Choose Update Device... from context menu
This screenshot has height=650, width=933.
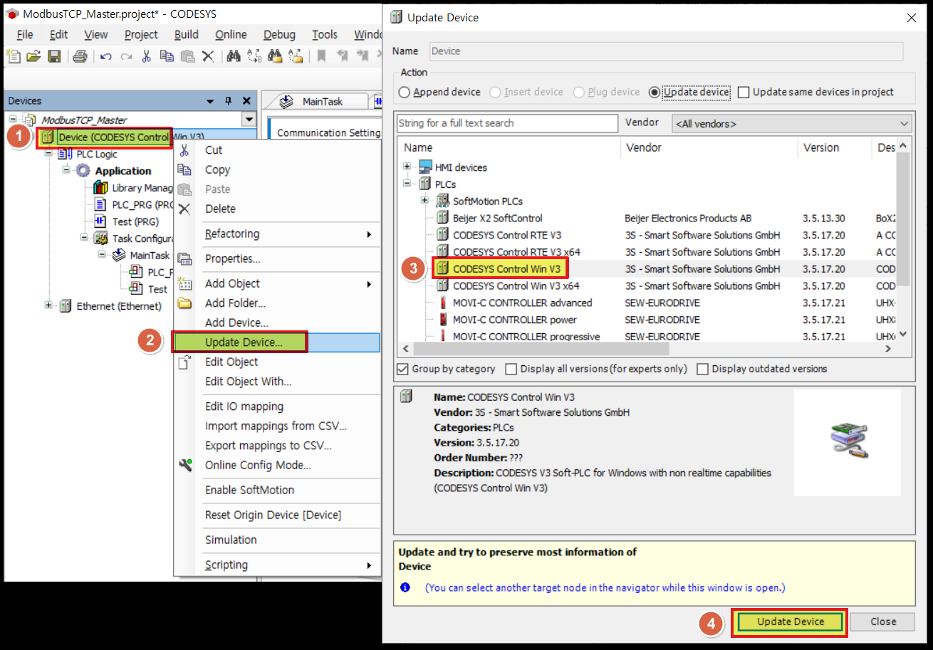pyautogui.click(x=277, y=342)
